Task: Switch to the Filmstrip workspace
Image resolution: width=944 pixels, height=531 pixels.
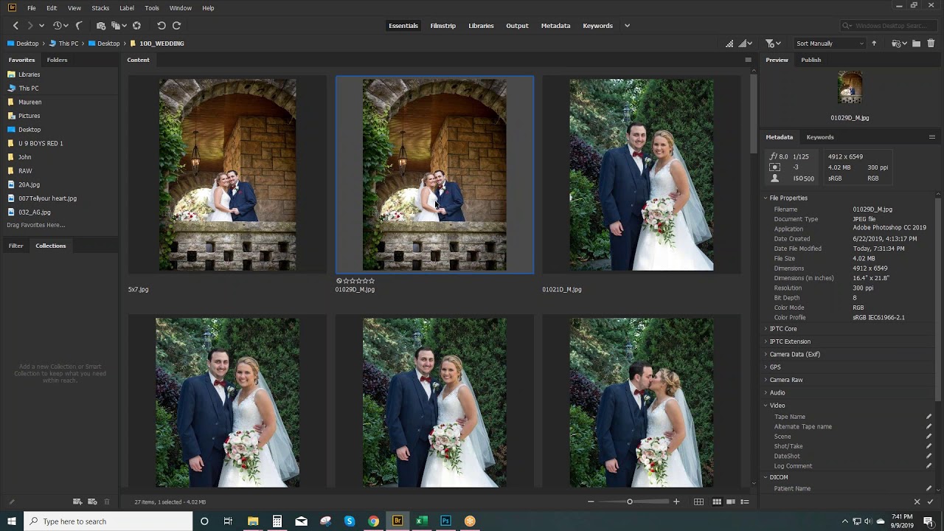Action: pos(442,26)
